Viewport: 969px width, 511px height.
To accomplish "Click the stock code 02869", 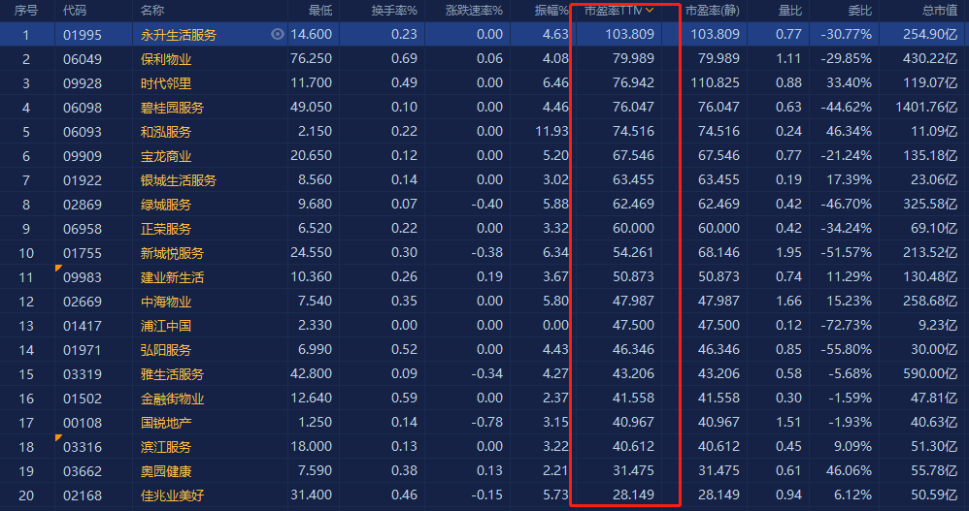I will pos(83,205).
